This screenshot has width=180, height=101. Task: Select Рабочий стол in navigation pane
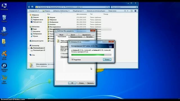tap(36, 22)
